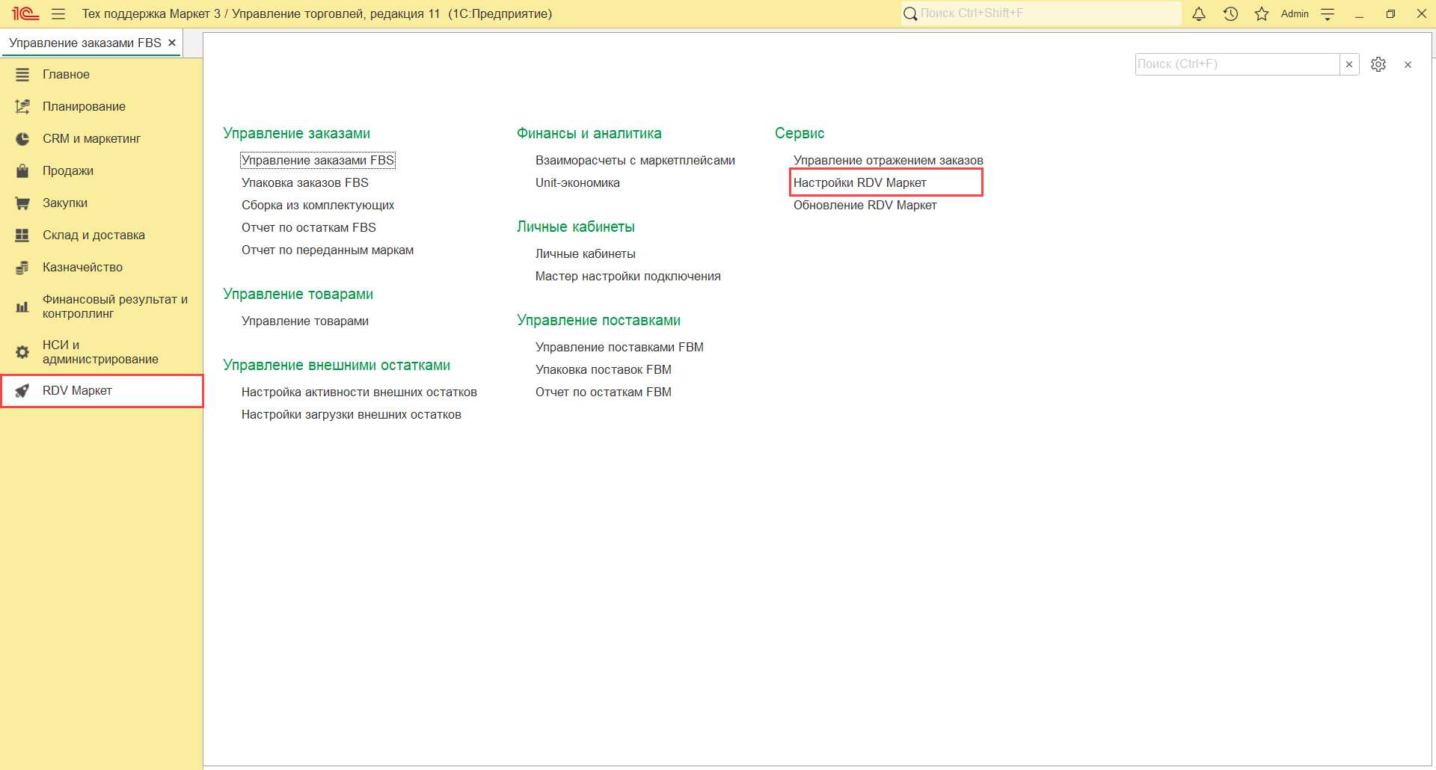Viewport: 1436px width, 770px height.
Task: Open the service settings dropdown near Admin
Action: 1328,14
